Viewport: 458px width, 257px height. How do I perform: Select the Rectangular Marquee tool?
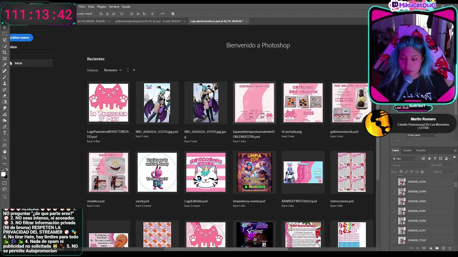coord(5,34)
